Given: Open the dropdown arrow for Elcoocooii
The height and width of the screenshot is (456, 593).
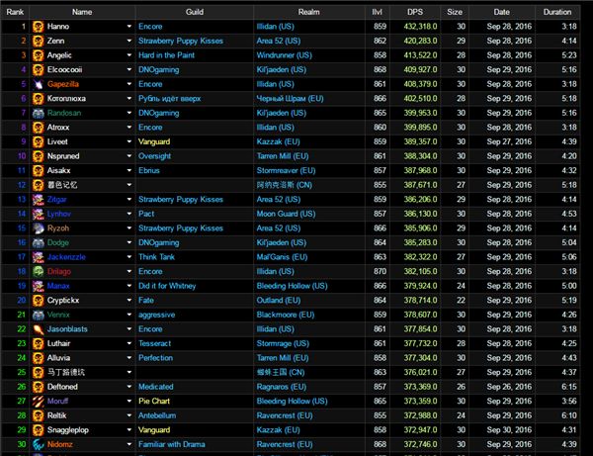Looking at the screenshot, I should pyautogui.click(x=129, y=69).
